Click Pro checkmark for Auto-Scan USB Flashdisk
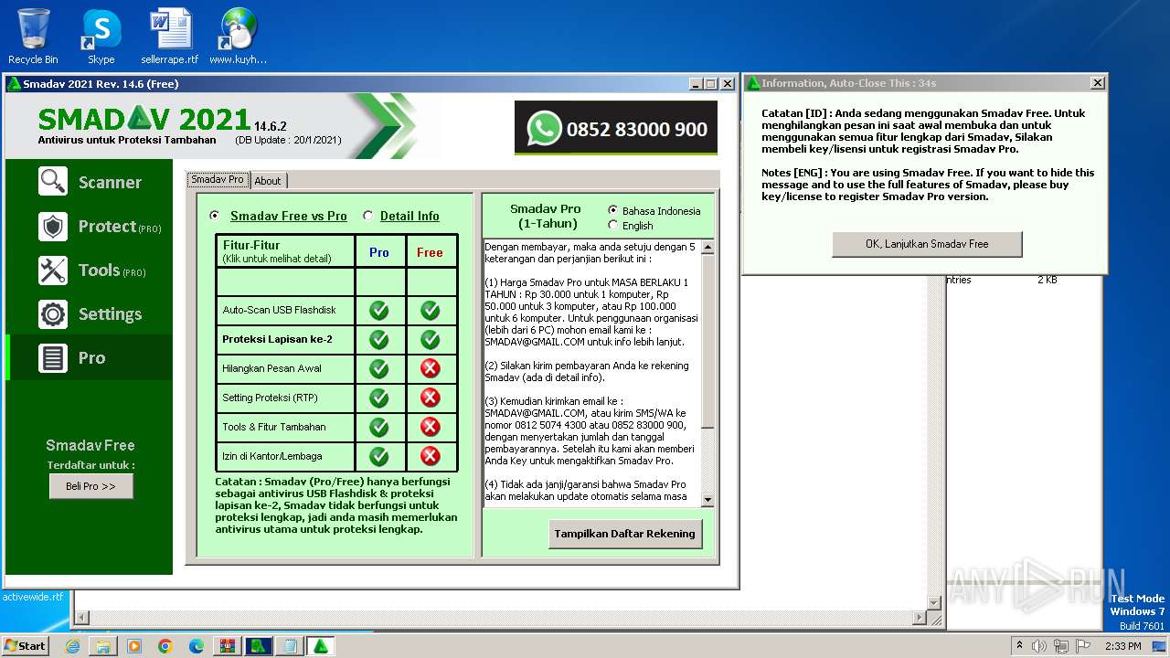 point(378,311)
